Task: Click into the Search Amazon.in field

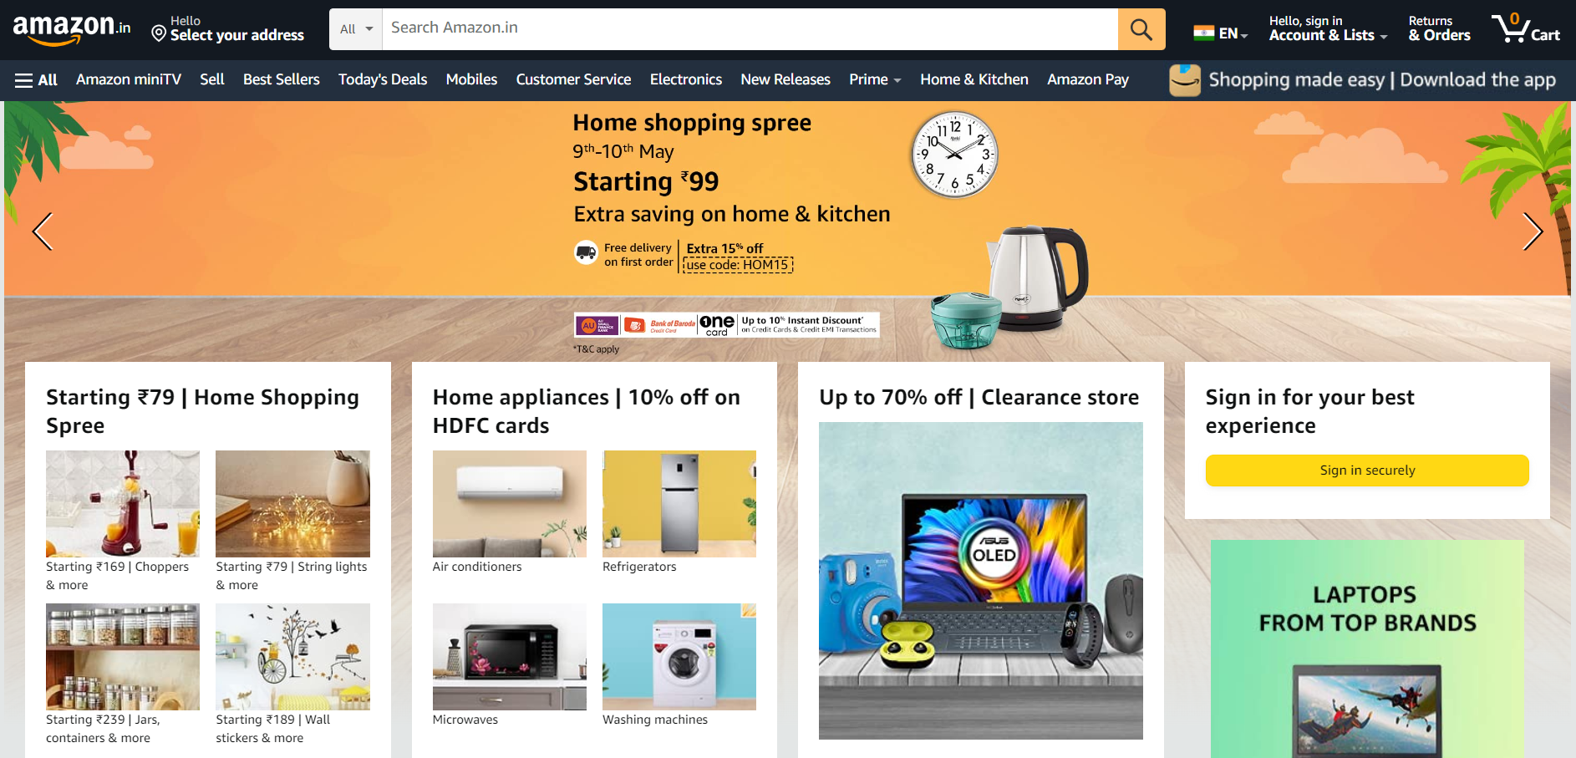Action: (x=750, y=29)
